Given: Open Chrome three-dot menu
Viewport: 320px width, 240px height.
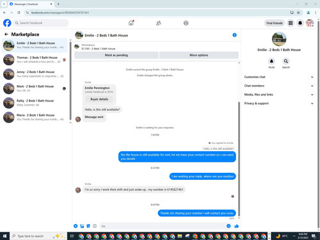Looking at the screenshot, I should [x=316, y=13].
